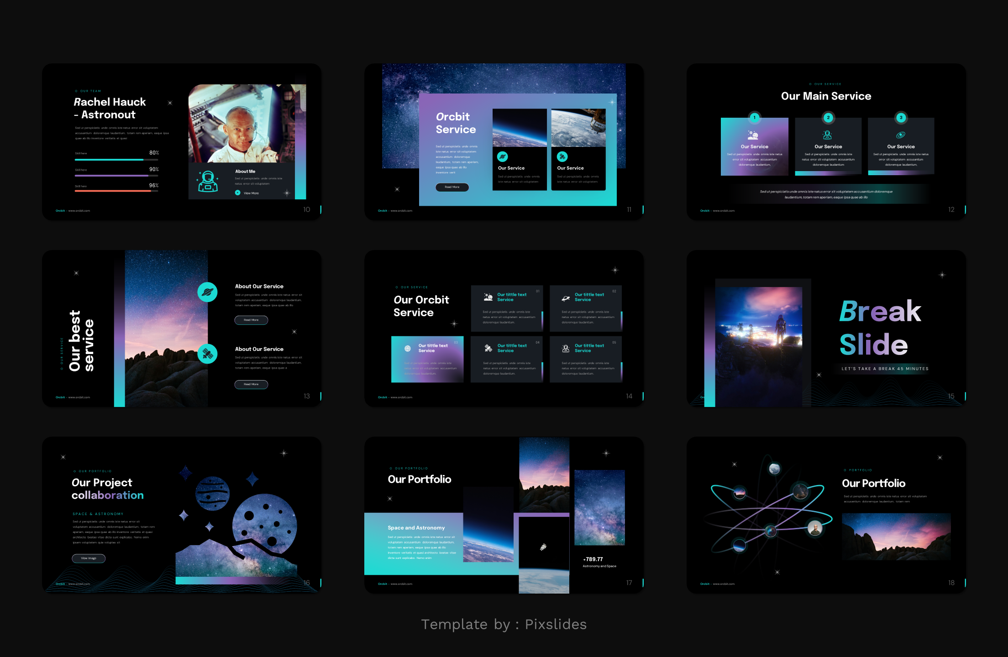Select the Break Slide astronaut image
1008x657 pixels.
coord(759,347)
